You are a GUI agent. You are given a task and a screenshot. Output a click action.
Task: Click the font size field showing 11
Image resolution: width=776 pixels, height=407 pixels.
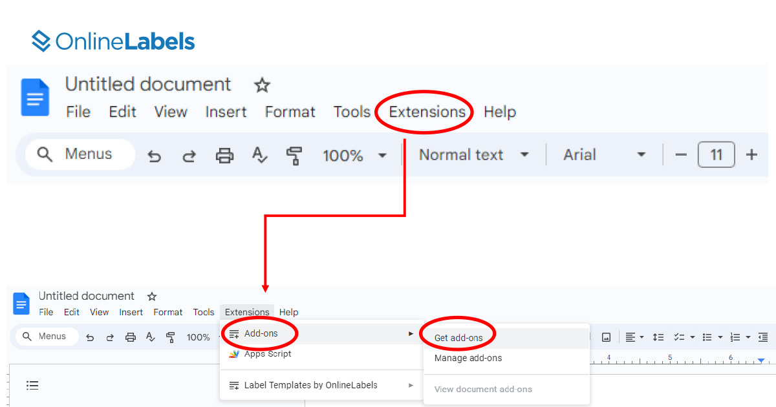tap(716, 155)
